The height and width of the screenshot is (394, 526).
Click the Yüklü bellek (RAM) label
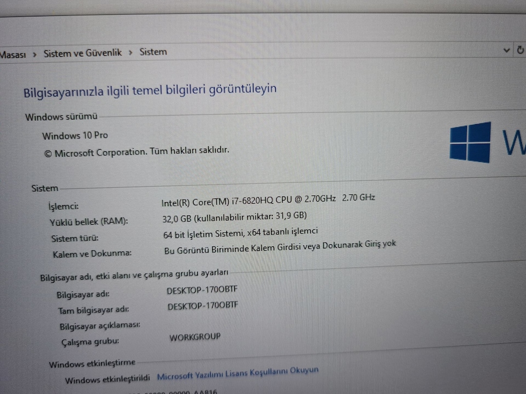point(89,222)
